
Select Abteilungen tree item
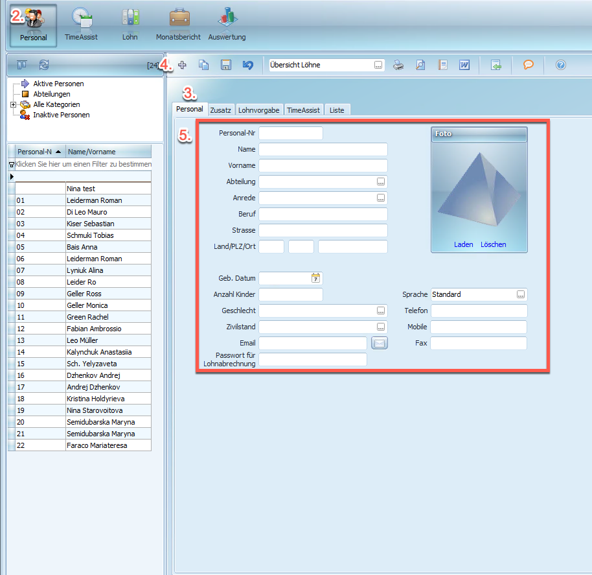(52, 94)
